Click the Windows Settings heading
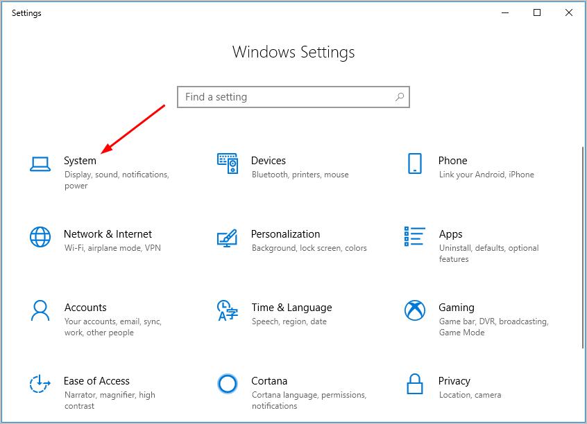587x424 pixels. point(293,52)
